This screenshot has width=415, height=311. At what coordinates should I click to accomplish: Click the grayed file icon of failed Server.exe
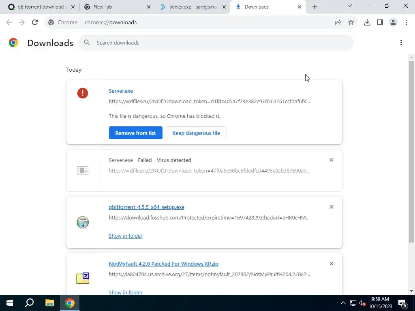(83, 170)
